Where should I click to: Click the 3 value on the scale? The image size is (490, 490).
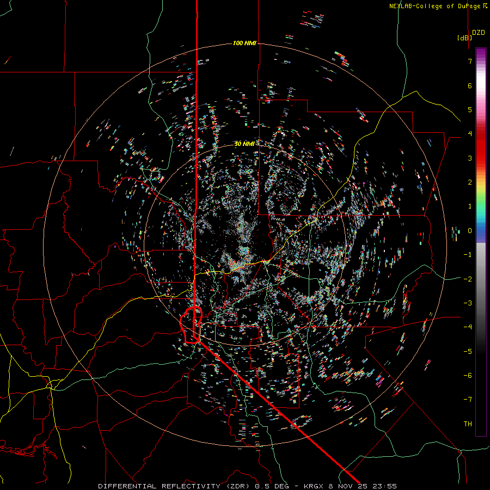pos(470,158)
